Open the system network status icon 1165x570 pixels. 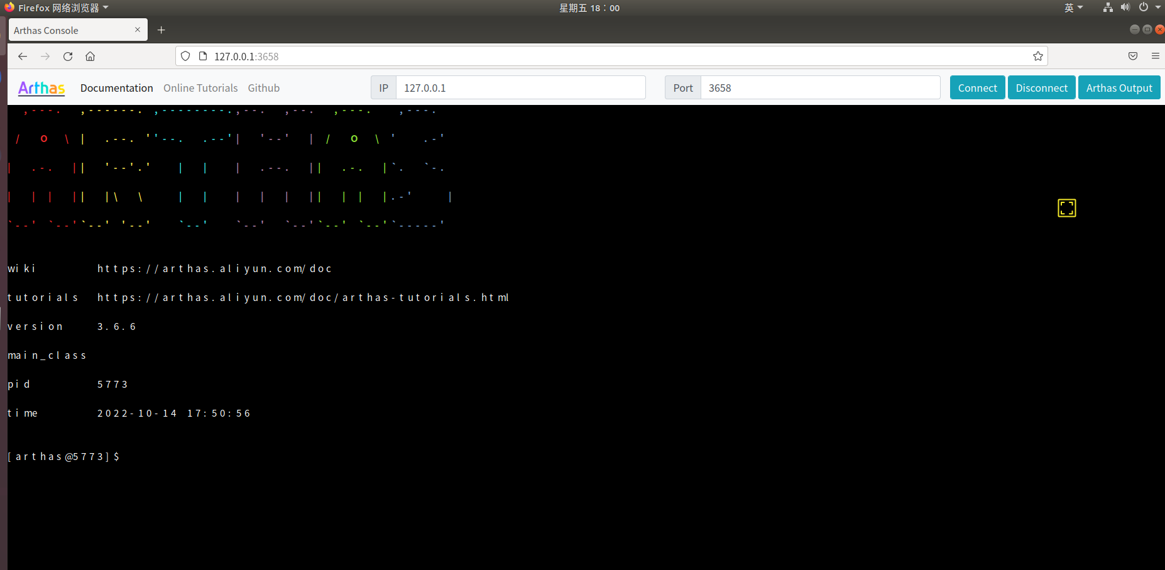1108,8
